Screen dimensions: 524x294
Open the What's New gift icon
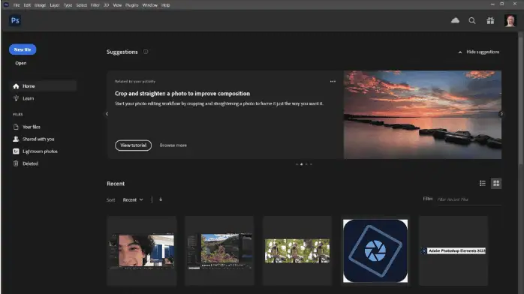pyautogui.click(x=490, y=21)
